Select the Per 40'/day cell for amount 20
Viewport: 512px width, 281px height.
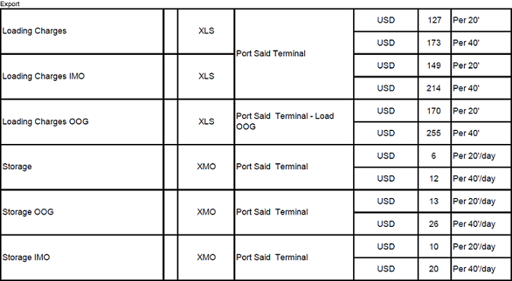pos(482,269)
